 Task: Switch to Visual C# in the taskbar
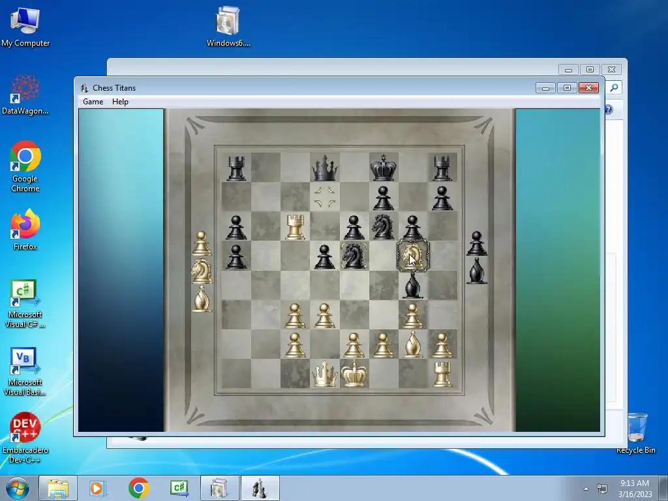179,488
